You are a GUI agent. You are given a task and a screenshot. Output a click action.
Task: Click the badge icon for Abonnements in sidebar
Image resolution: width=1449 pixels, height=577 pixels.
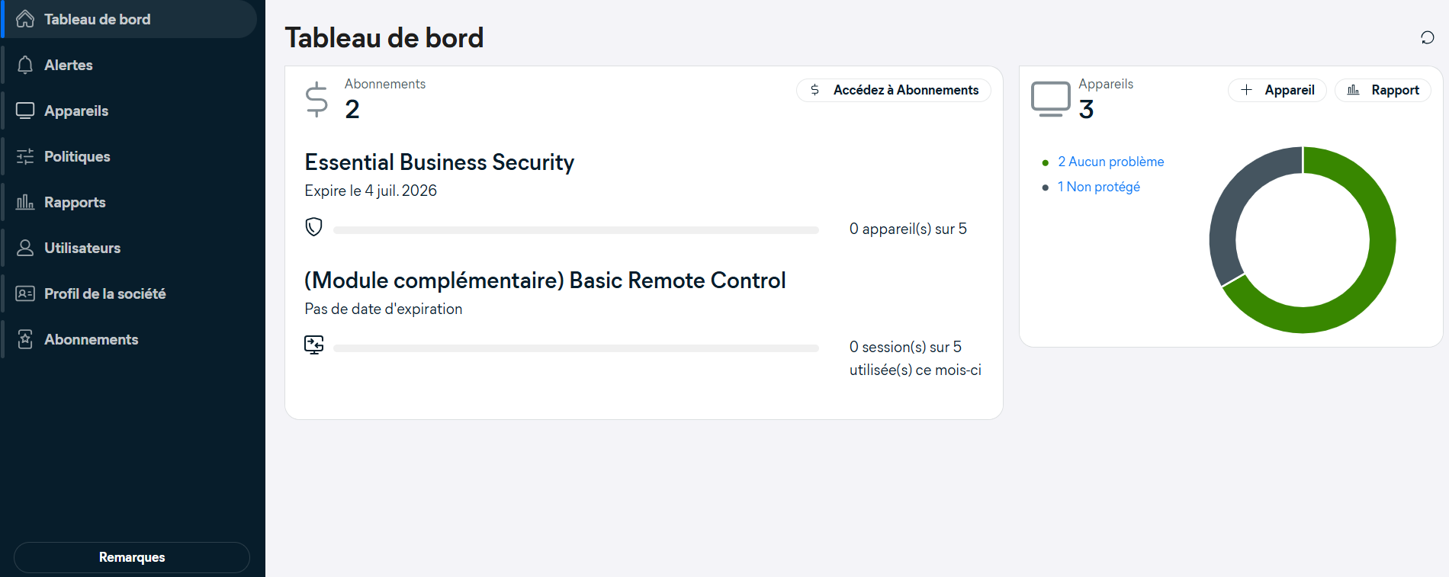(25, 339)
